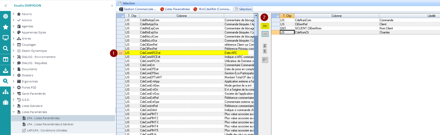
Task: Click the ship wheel icon in sidebar
Action: tap(5, 16)
